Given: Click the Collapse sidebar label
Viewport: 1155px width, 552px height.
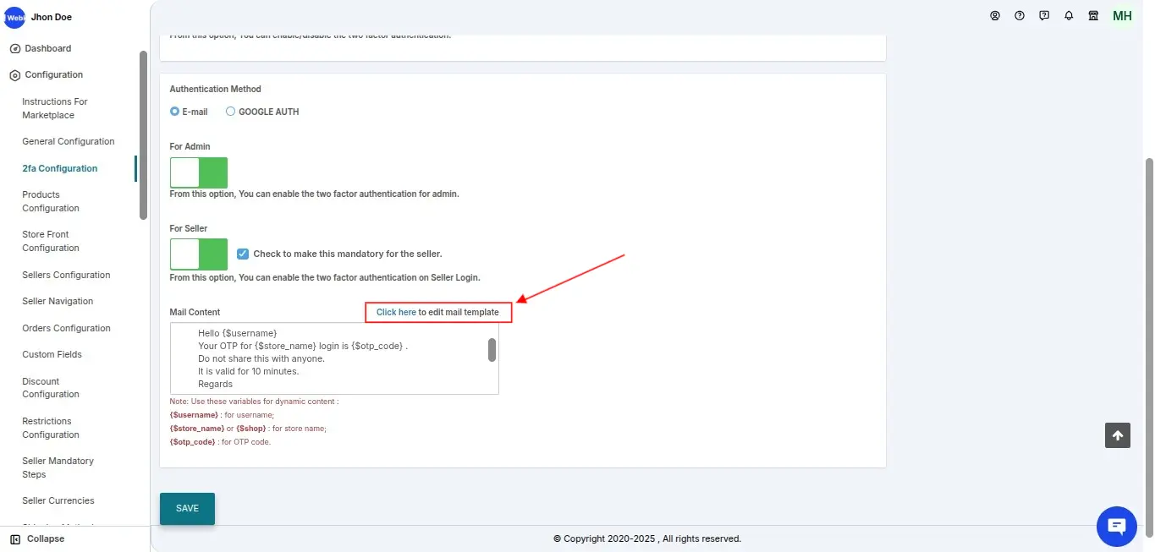Looking at the screenshot, I should click(46, 539).
